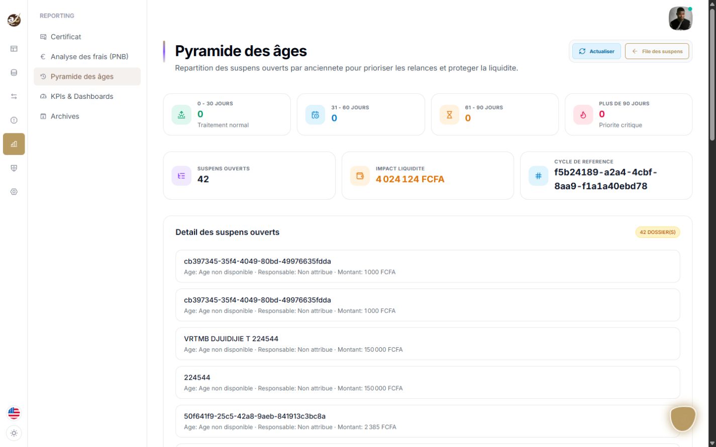716x447 pixels.
Task: Click the Suspens ouverts count 42
Action: pos(203,179)
